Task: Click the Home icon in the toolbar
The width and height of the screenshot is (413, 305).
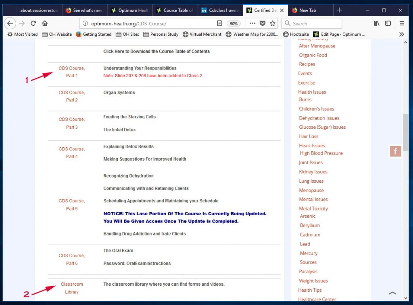Action: point(45,23)
